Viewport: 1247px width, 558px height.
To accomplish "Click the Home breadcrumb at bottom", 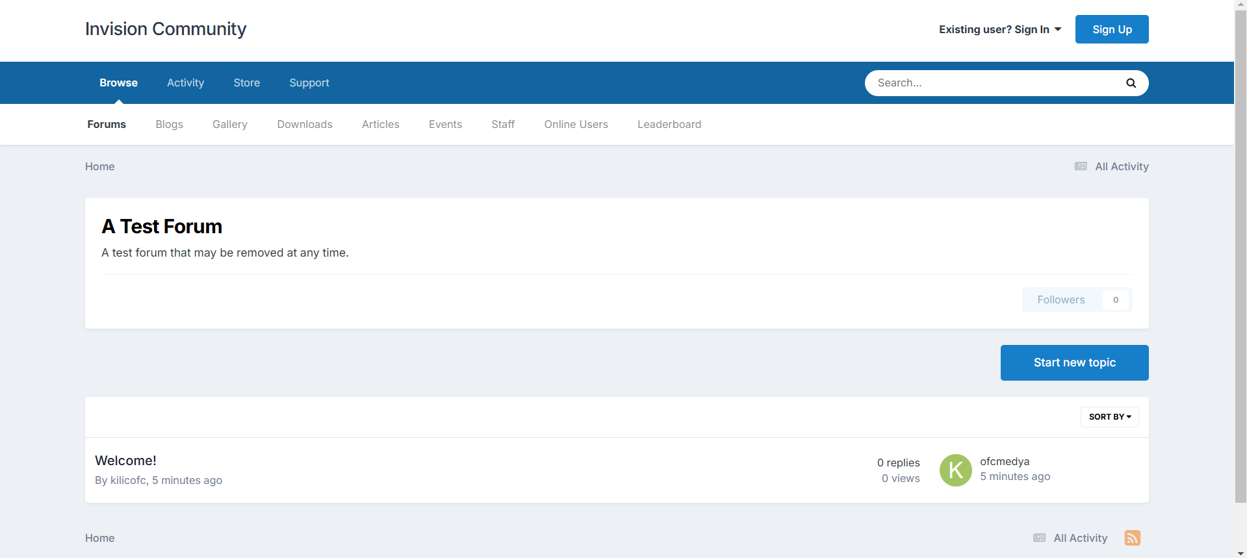I will pos(100,538).
